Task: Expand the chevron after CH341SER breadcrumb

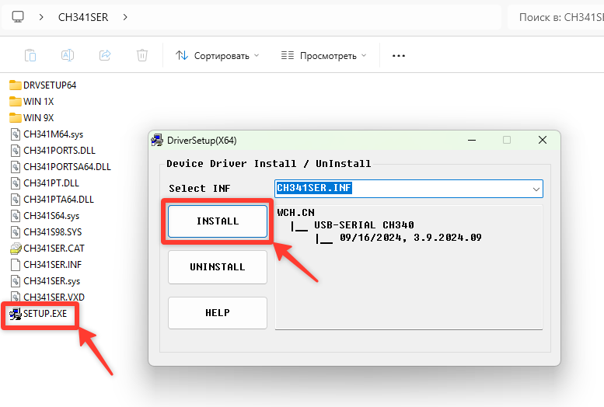Action: coord(125,16)
